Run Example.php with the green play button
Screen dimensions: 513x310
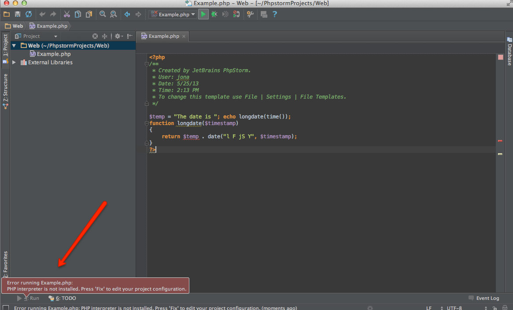point(203,15)
